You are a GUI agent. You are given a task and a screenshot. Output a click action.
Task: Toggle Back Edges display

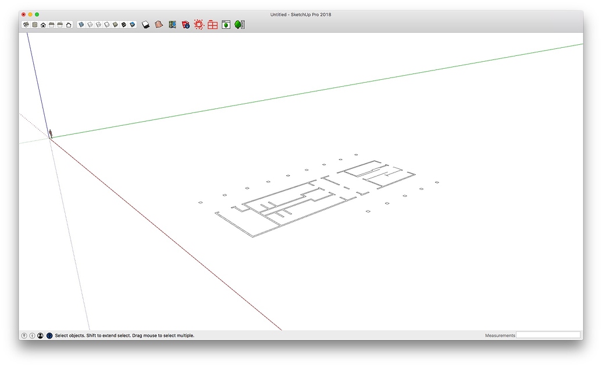coord(90,24)
